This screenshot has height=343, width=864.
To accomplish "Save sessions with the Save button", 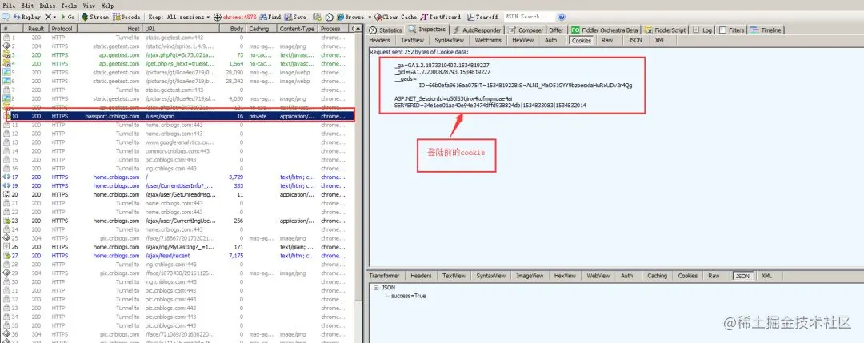I will (x=295, y=17).
